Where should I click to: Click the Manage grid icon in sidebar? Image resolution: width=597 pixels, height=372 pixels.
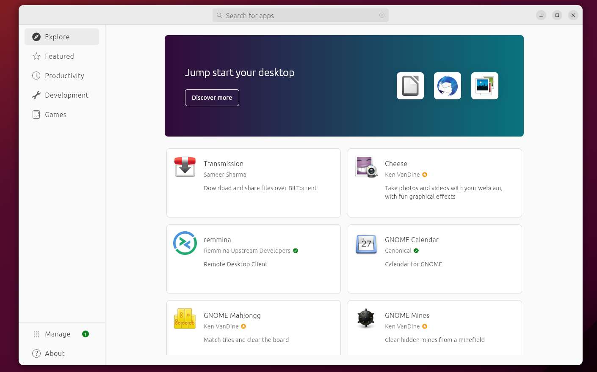click(36, 334)
